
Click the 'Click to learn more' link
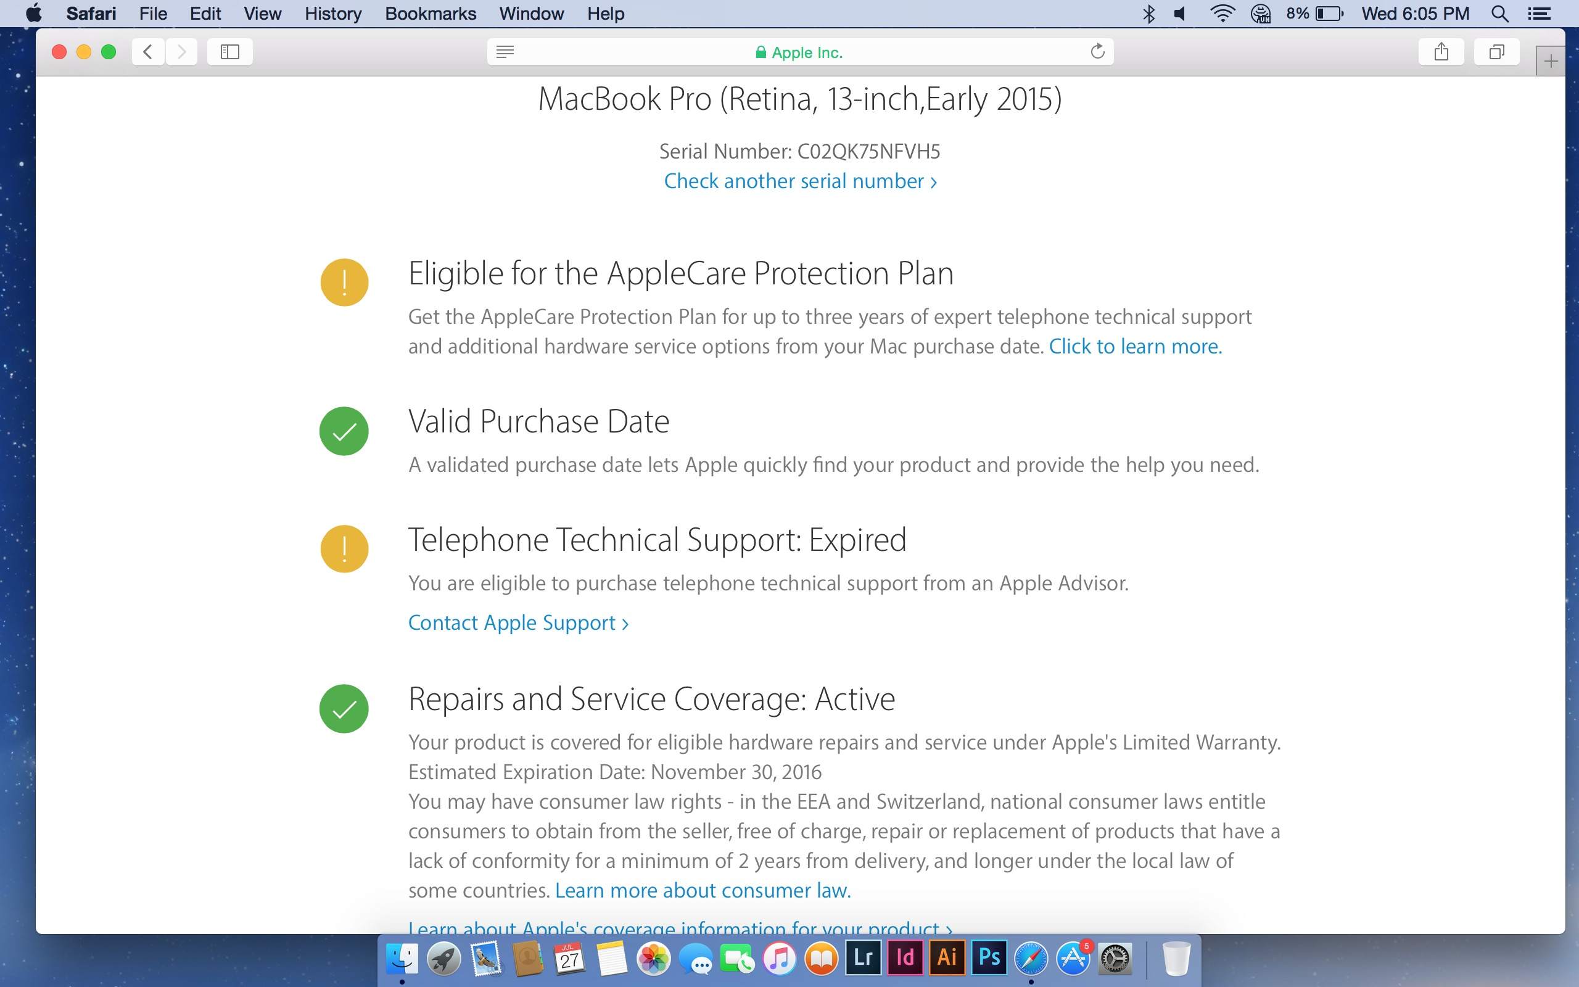[1136, 346]
